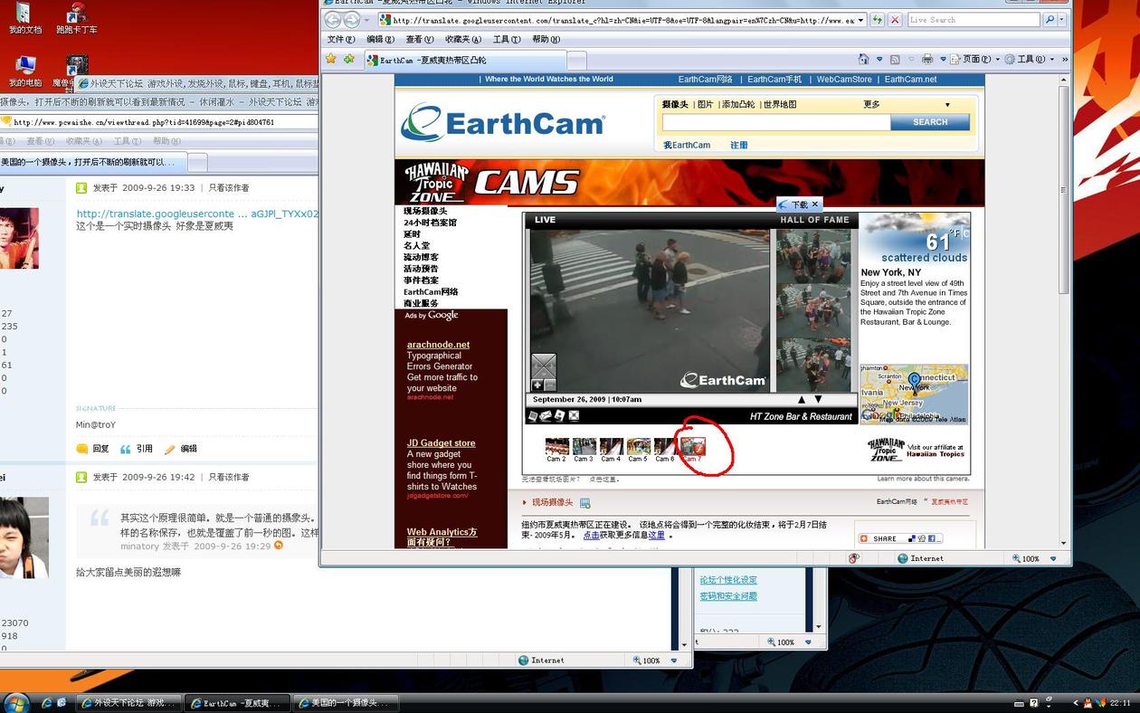Open EarthCam window zoom level dropdown

pos(1053,559)
